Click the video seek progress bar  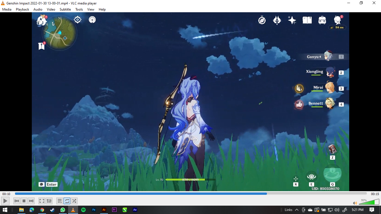pyautogui.click(x=191, y=194)
